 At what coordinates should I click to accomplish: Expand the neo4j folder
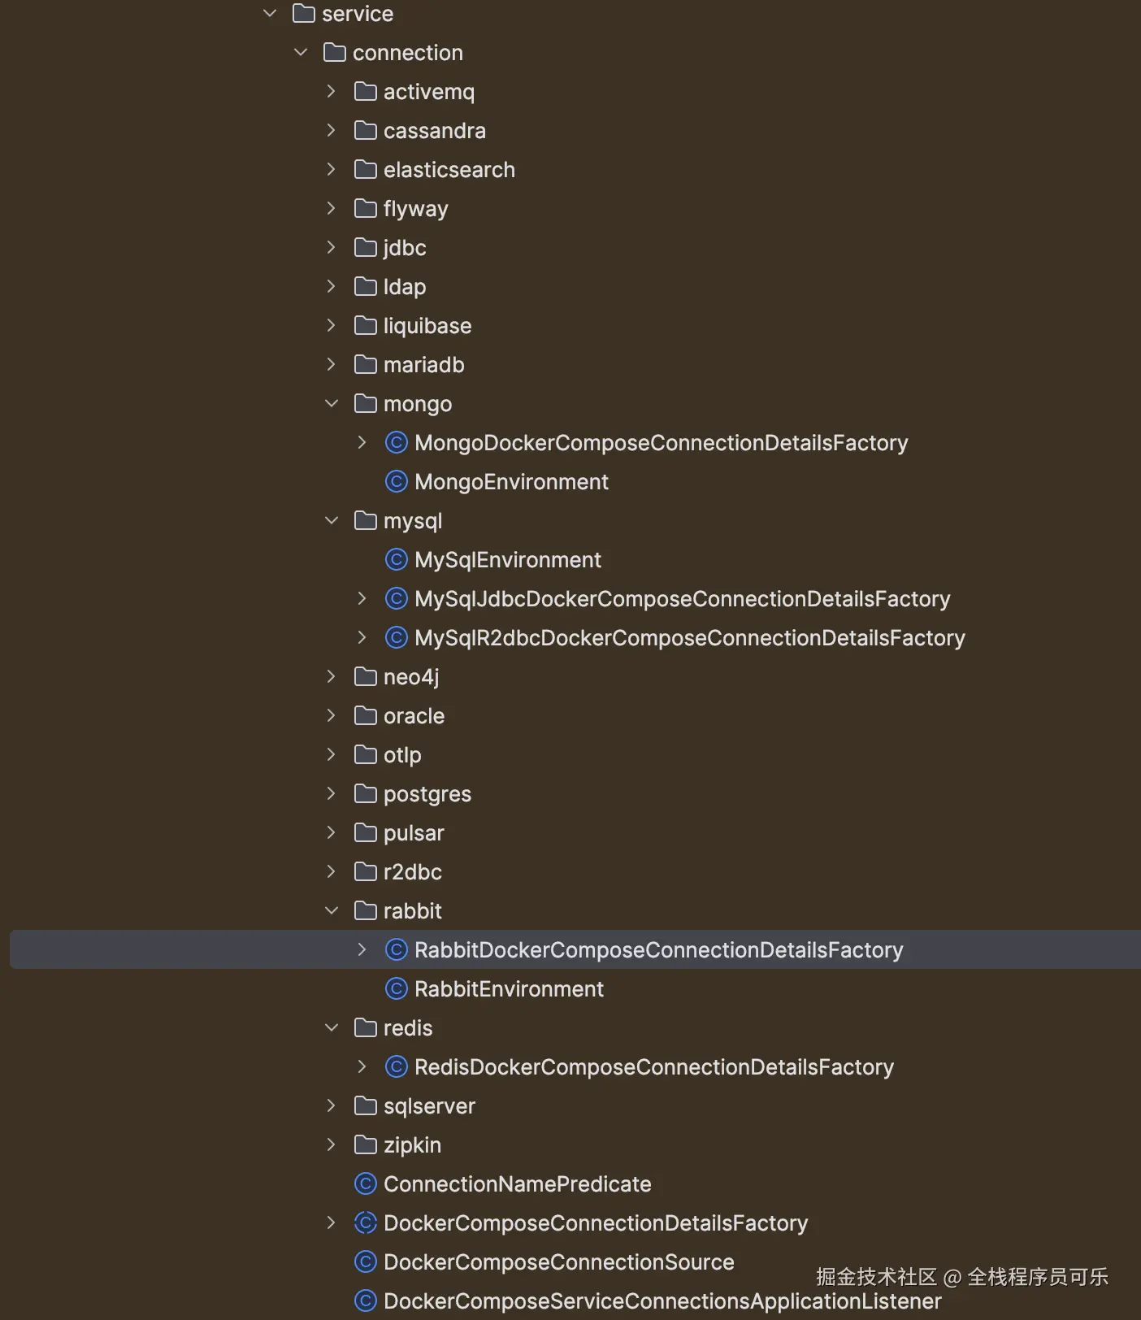click(x=331, y=677)
